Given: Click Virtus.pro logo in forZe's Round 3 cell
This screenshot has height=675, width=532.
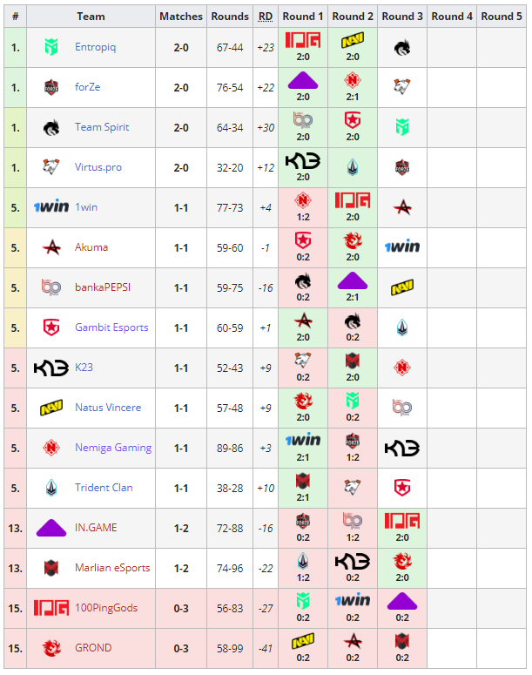Looking at the screenshot, I should click(401, 87).
